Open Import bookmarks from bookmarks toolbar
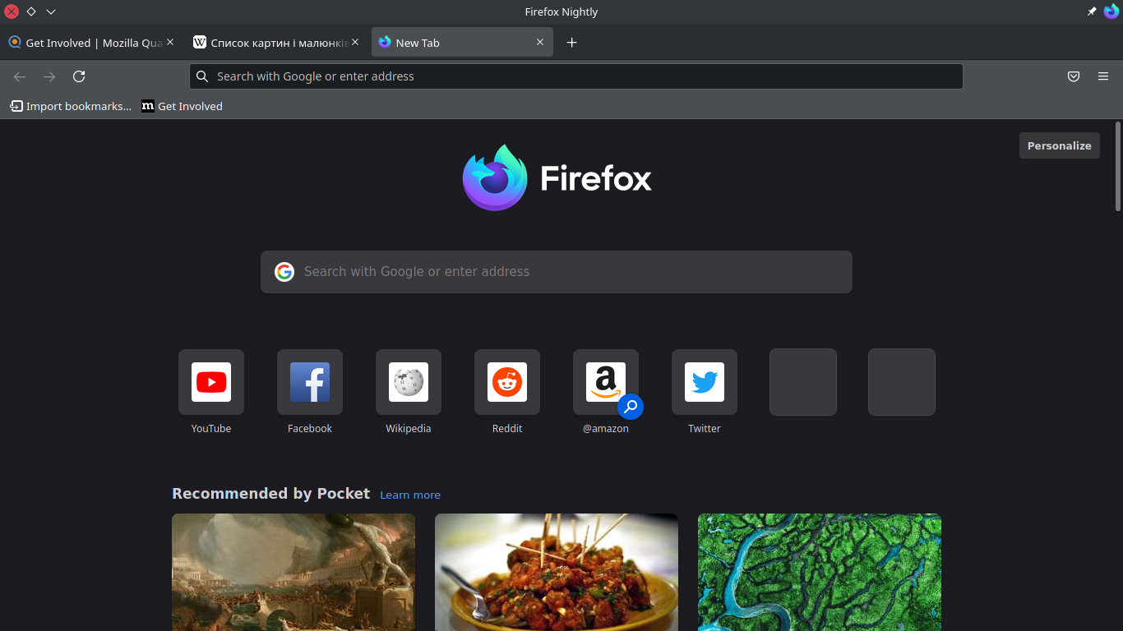 point(71,106)
